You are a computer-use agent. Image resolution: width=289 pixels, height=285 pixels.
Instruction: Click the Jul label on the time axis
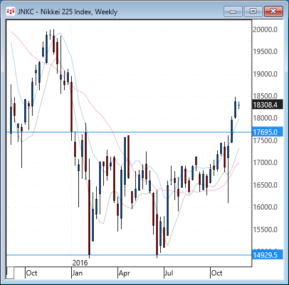(x=169, y=273)
